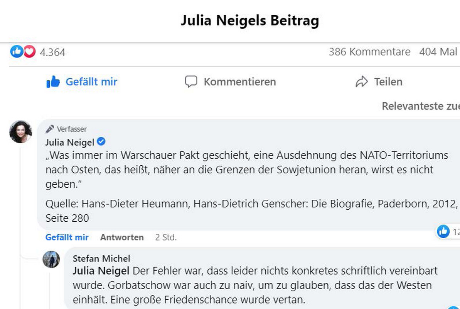
Task: Like Julia Neigel's comment via Gefällt mir
Action: click(x=67, y=237)
